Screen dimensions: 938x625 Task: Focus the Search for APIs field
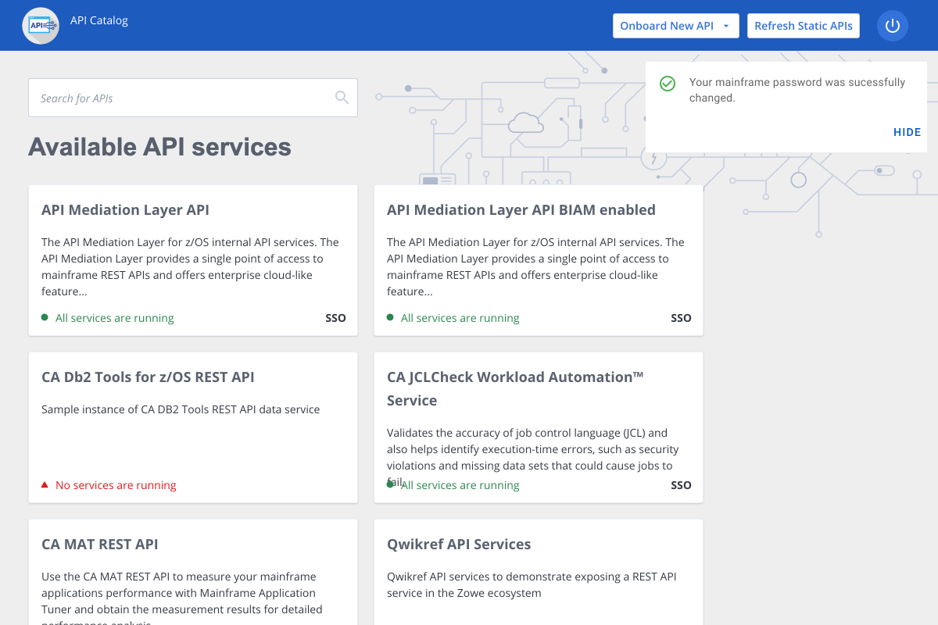click(x=193, y=98)
